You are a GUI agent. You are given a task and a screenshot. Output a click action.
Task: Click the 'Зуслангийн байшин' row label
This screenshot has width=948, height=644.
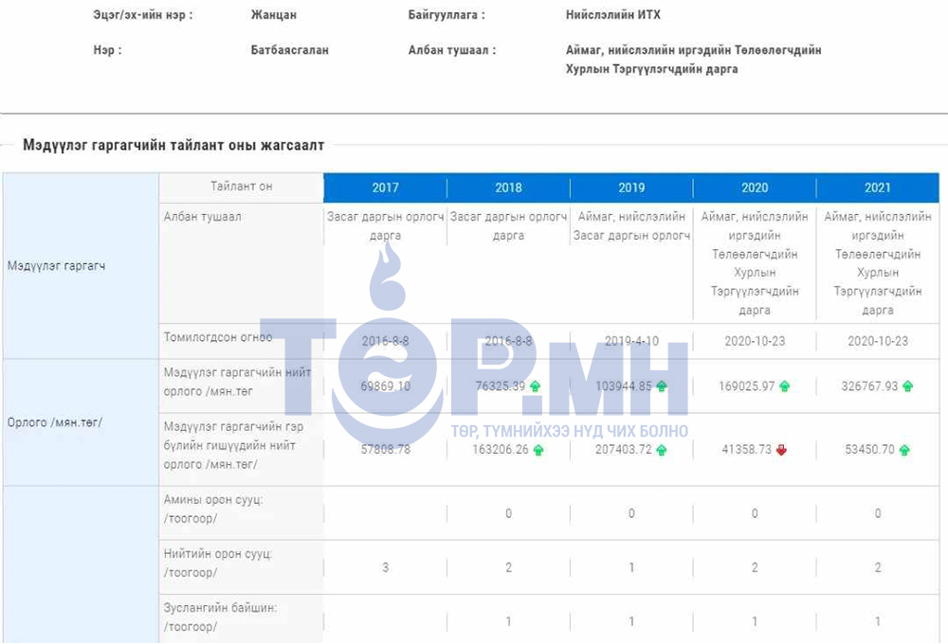tap(220, 617)
